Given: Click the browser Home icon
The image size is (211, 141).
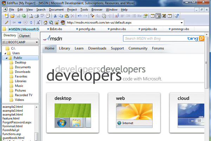Looking at the screenshot, I should coord(45,23).
